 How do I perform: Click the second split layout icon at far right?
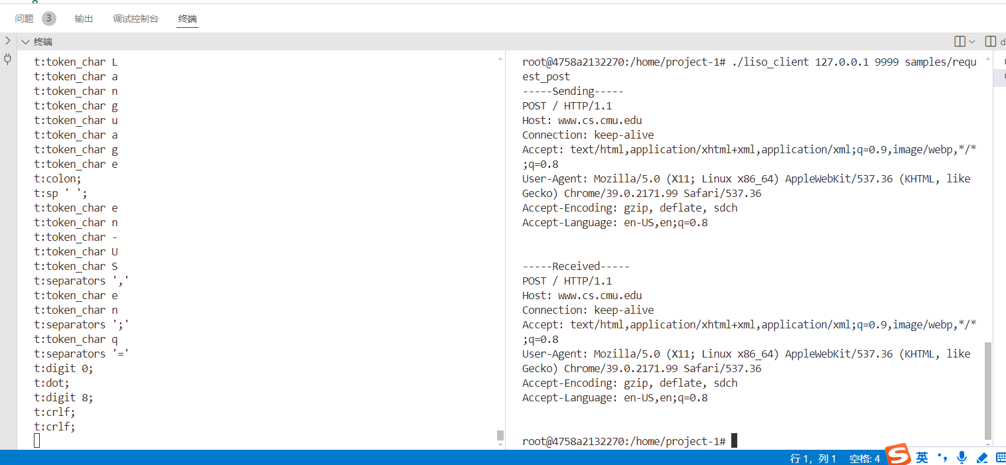(x=991, y=41)
